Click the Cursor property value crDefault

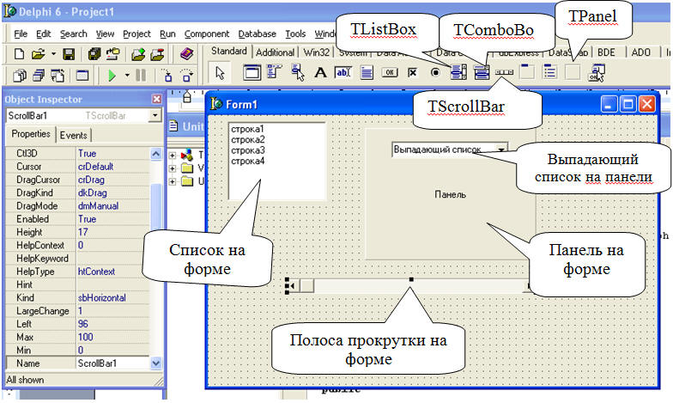click(x=112, y=167)
